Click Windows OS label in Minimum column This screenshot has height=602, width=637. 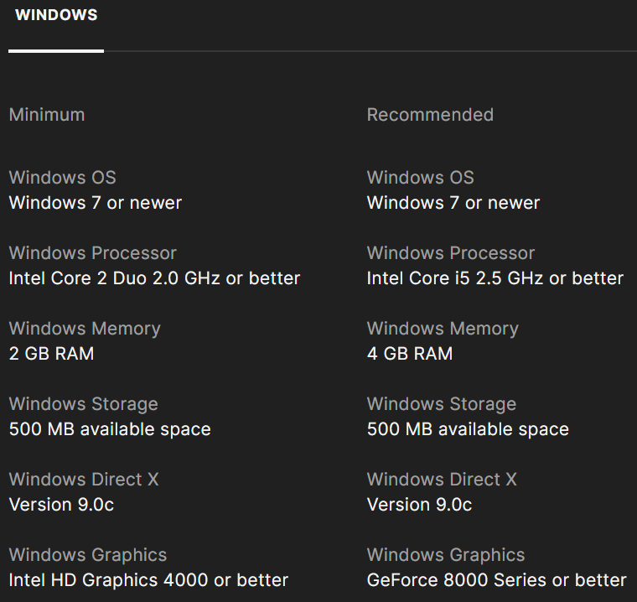click(63, 178)
